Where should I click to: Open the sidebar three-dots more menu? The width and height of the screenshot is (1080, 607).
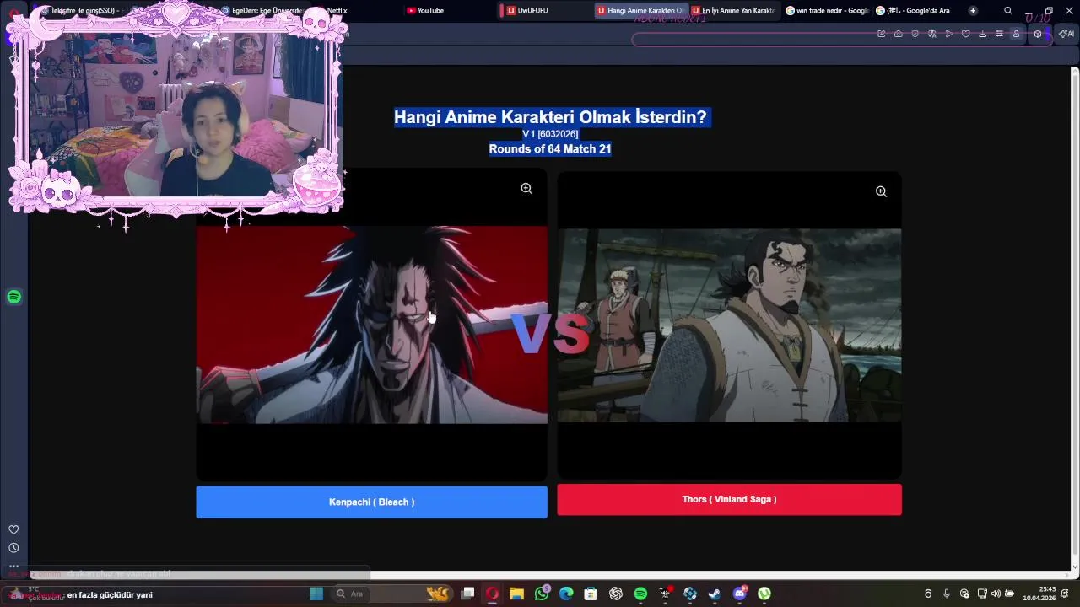13,566
